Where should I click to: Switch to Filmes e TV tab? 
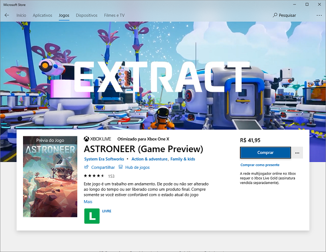114,15
